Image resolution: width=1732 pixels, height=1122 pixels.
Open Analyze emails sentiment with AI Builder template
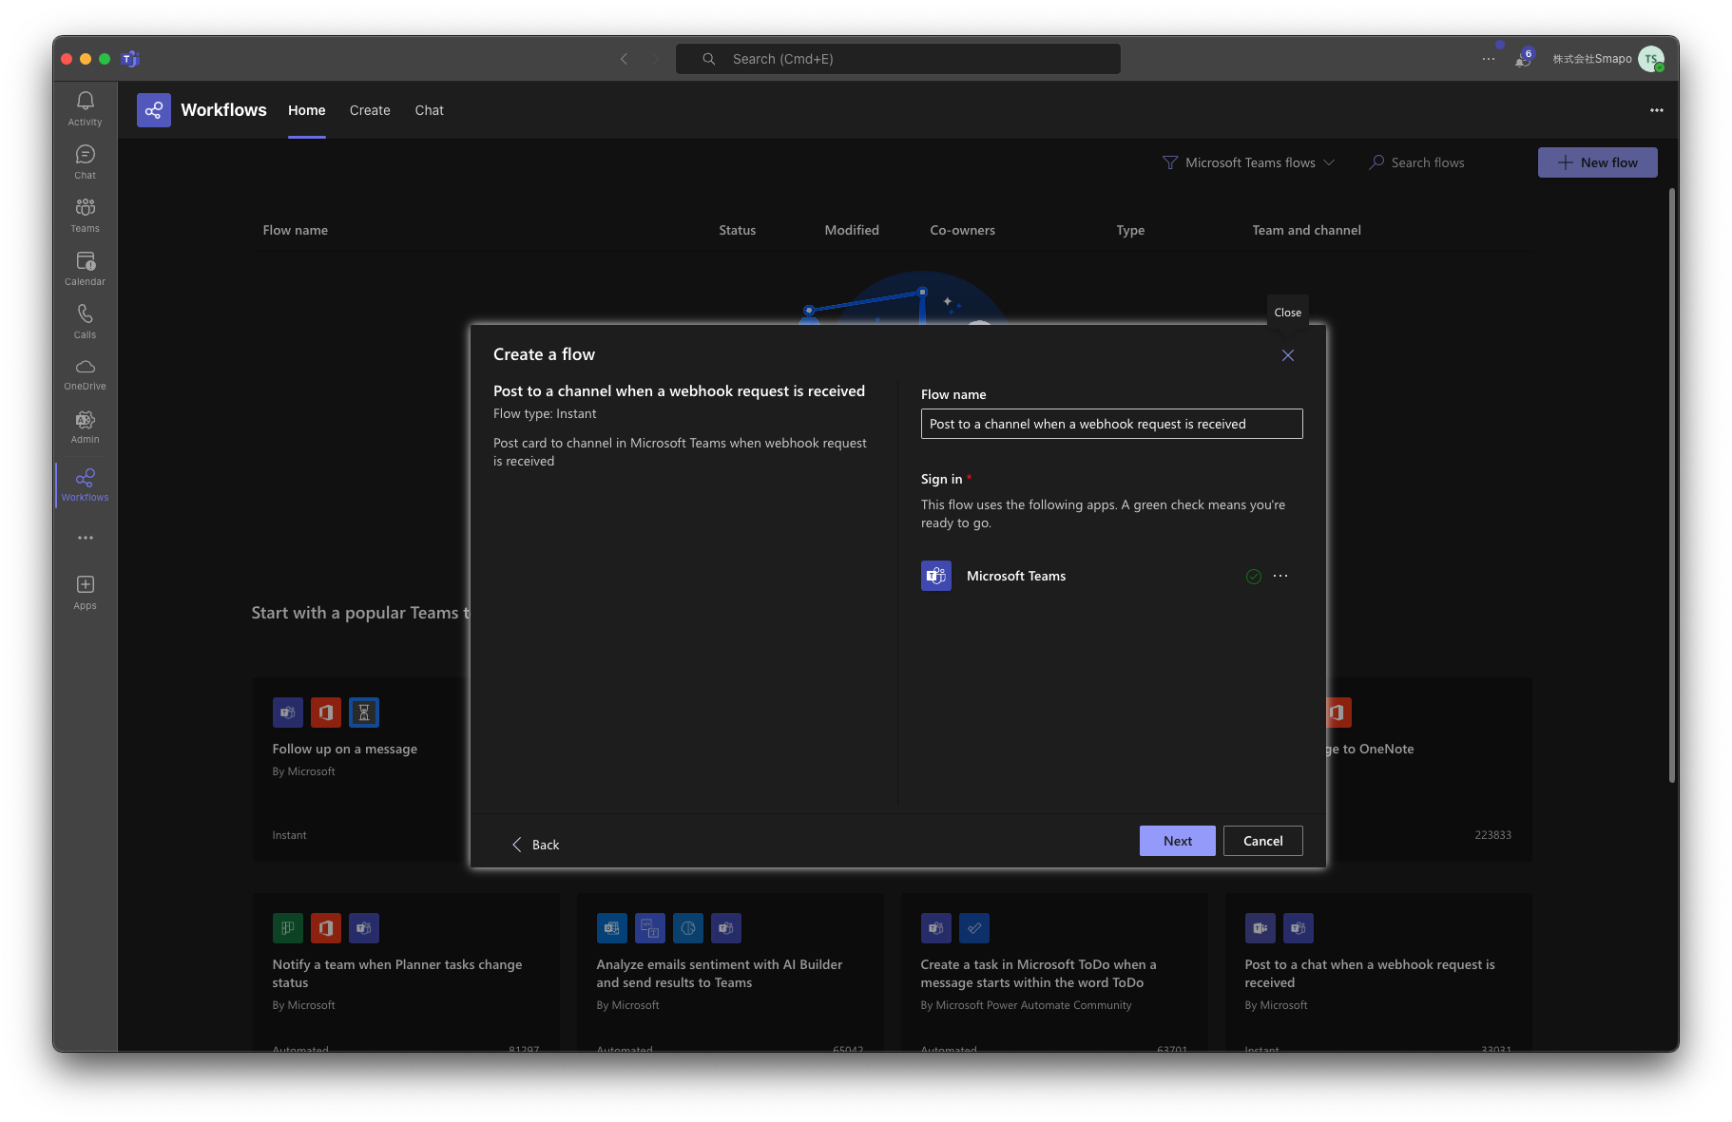point(730,972)
